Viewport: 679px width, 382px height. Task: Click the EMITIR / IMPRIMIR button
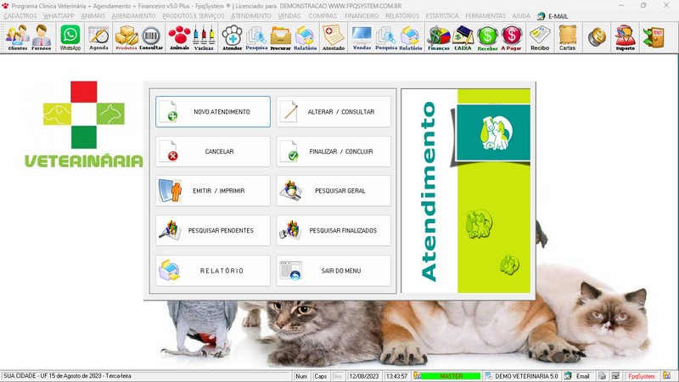[213, 190]
